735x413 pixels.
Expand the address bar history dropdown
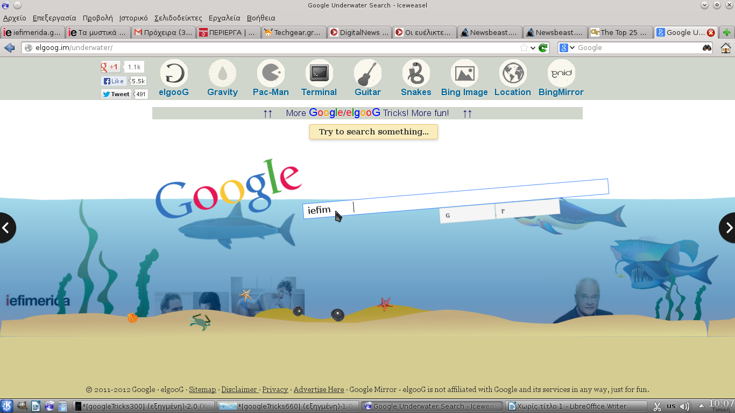(533, 48)
